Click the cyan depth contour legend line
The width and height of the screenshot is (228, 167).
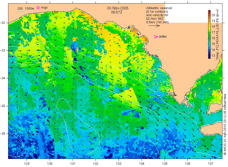click(x=21, y=11)
